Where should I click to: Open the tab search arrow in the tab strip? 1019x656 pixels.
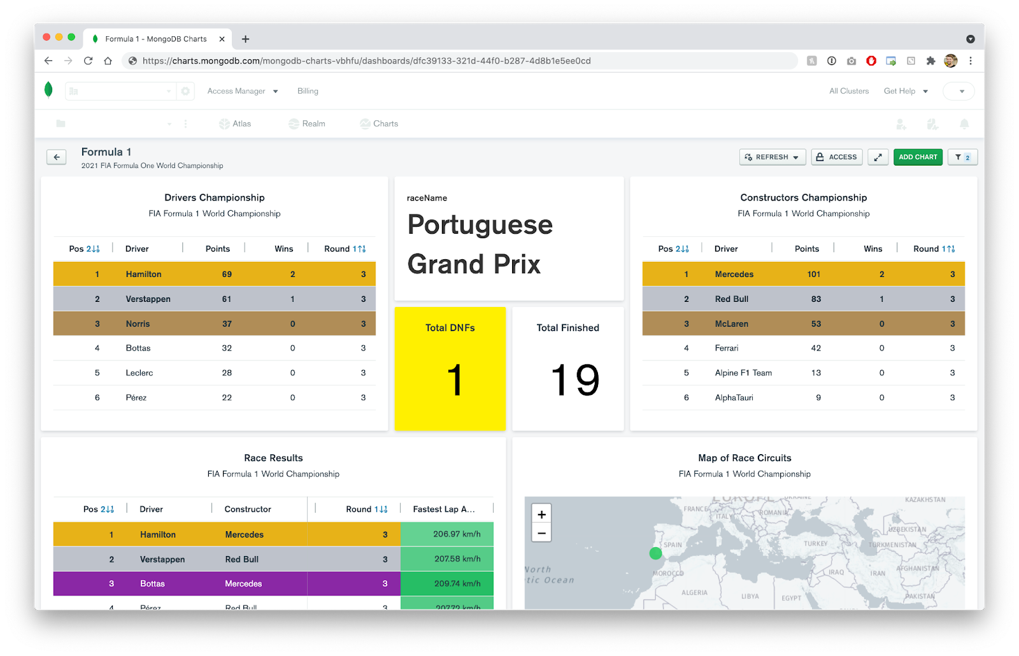tap(971, 39)
